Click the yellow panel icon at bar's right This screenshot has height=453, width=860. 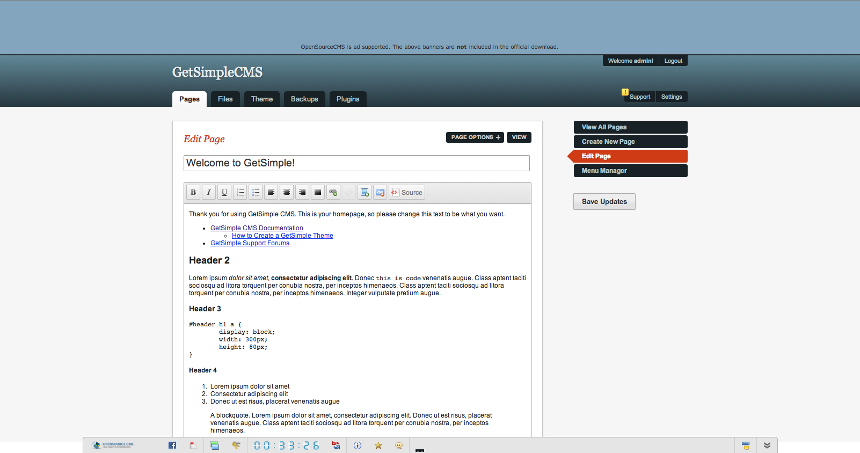(x=746, y=445)
